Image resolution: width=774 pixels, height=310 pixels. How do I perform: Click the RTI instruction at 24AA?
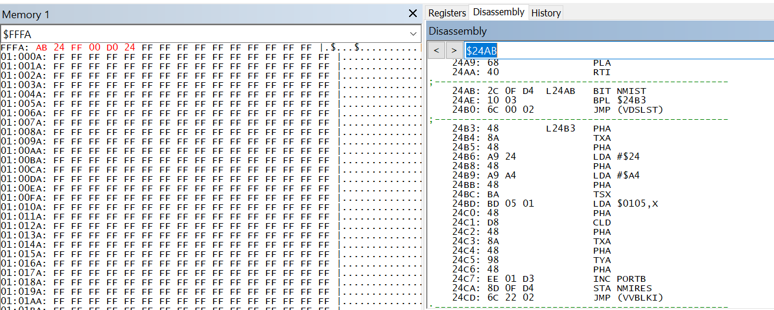tap(602, 72)
